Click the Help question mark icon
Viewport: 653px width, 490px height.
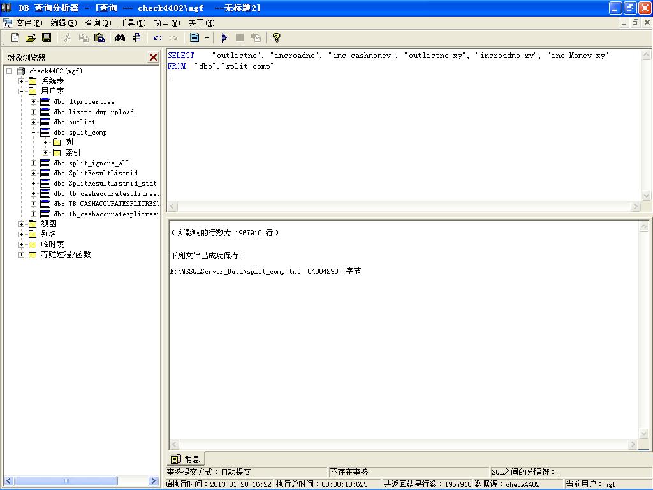[276, 38]
